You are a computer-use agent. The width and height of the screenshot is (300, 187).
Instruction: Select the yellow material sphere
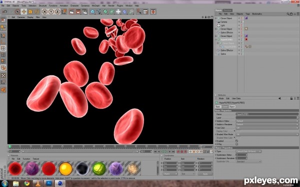point(65,169)
